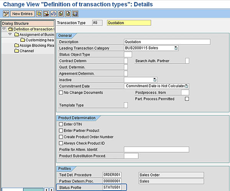Tick the Part. Process. Permitted checkbox

click(187, 99)
